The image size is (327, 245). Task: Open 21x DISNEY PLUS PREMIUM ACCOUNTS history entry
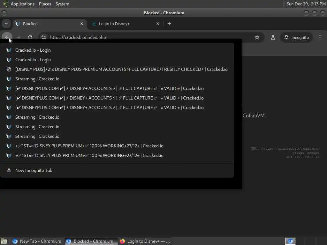pos(117,69)
